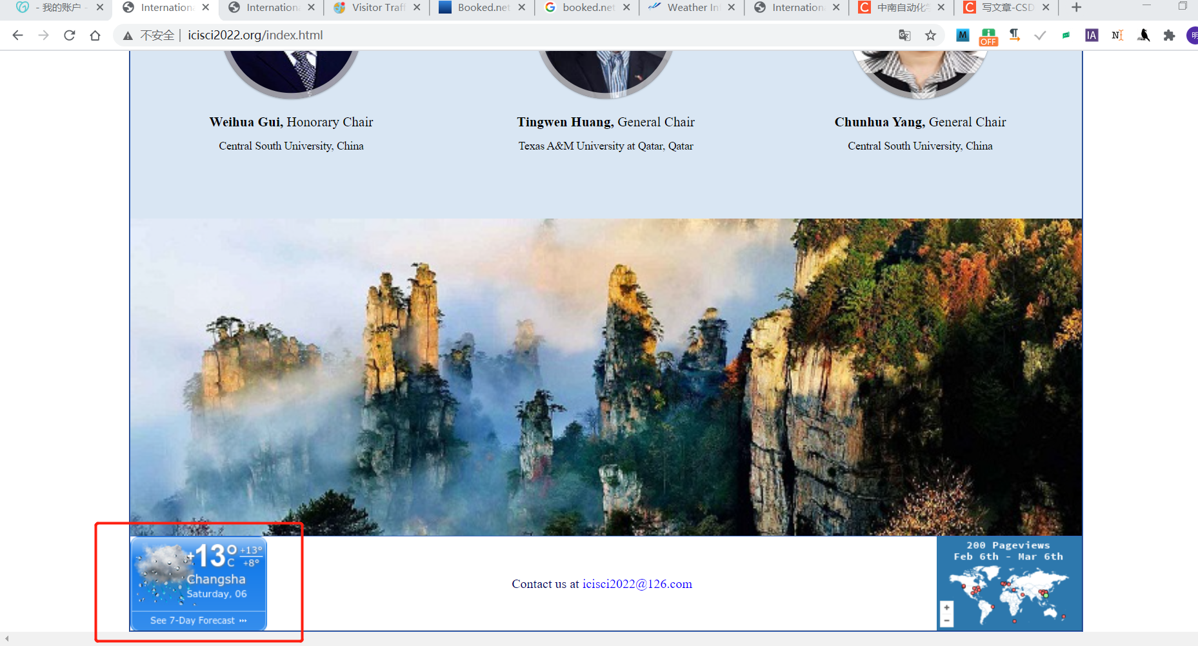Click the gray checkmark extension
This screenshot has width=1198, height=646.
[1040, 35]
